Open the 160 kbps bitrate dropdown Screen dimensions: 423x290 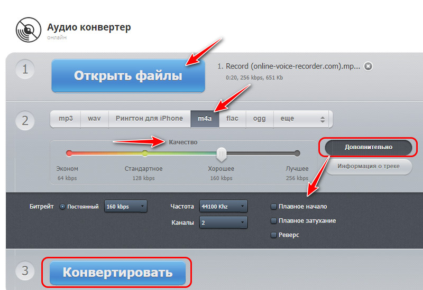click(126, 206)
